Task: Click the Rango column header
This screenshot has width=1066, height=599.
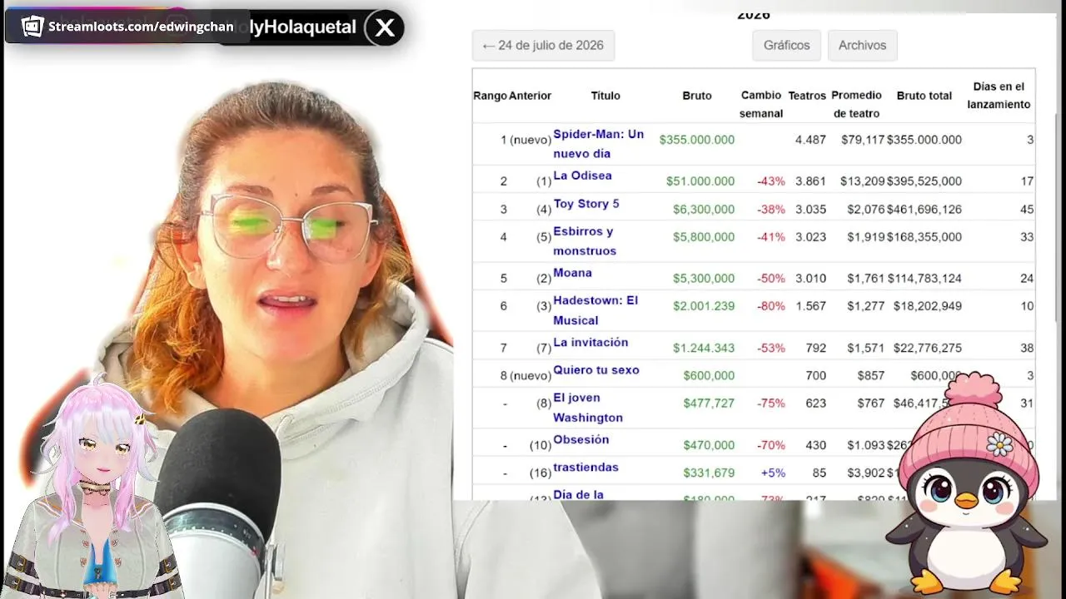Action: pyautogui.click(x=491, y=96)
